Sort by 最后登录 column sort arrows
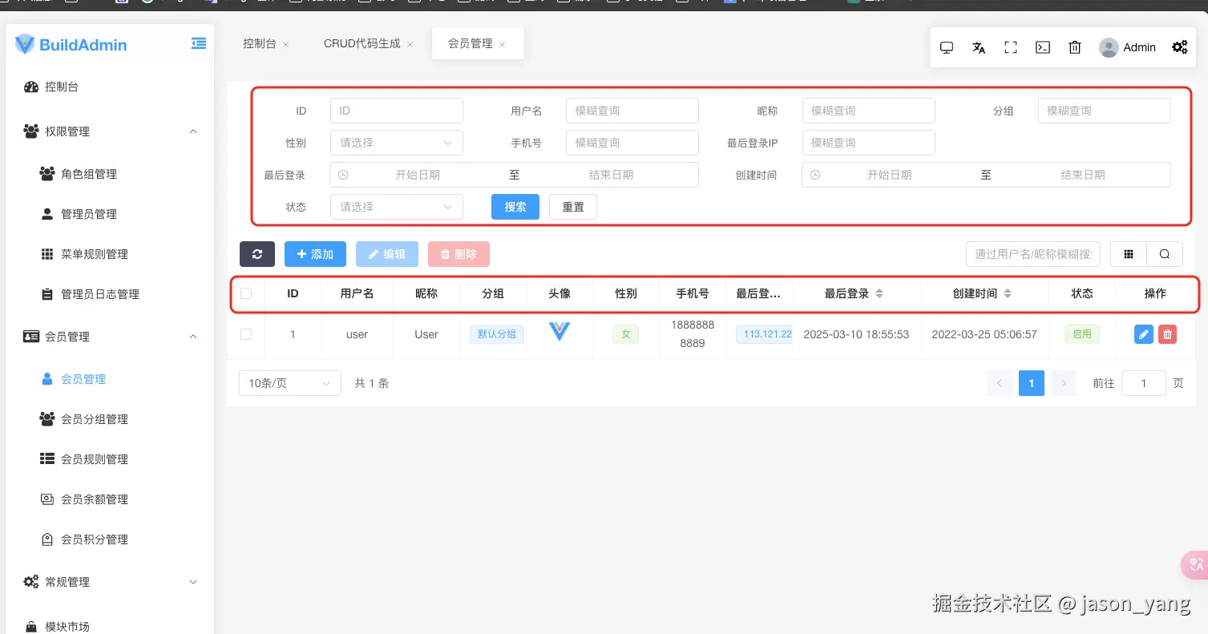 pyautogui.click(x=879, y=293)
